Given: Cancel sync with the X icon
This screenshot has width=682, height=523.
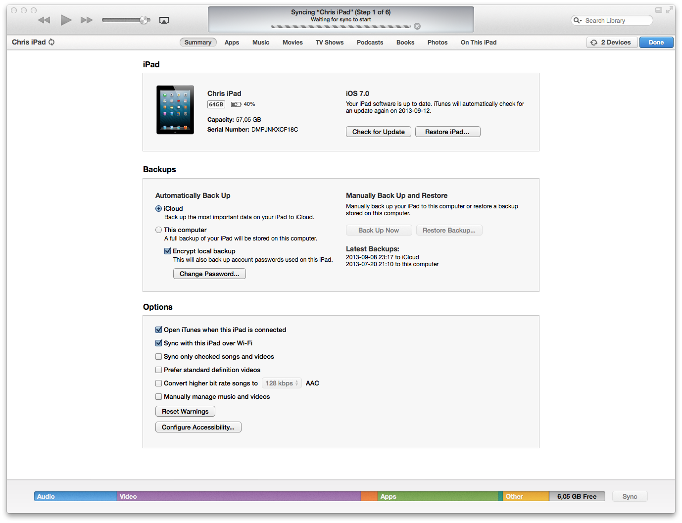Looking at the screenshot, I should click(417, 26).
